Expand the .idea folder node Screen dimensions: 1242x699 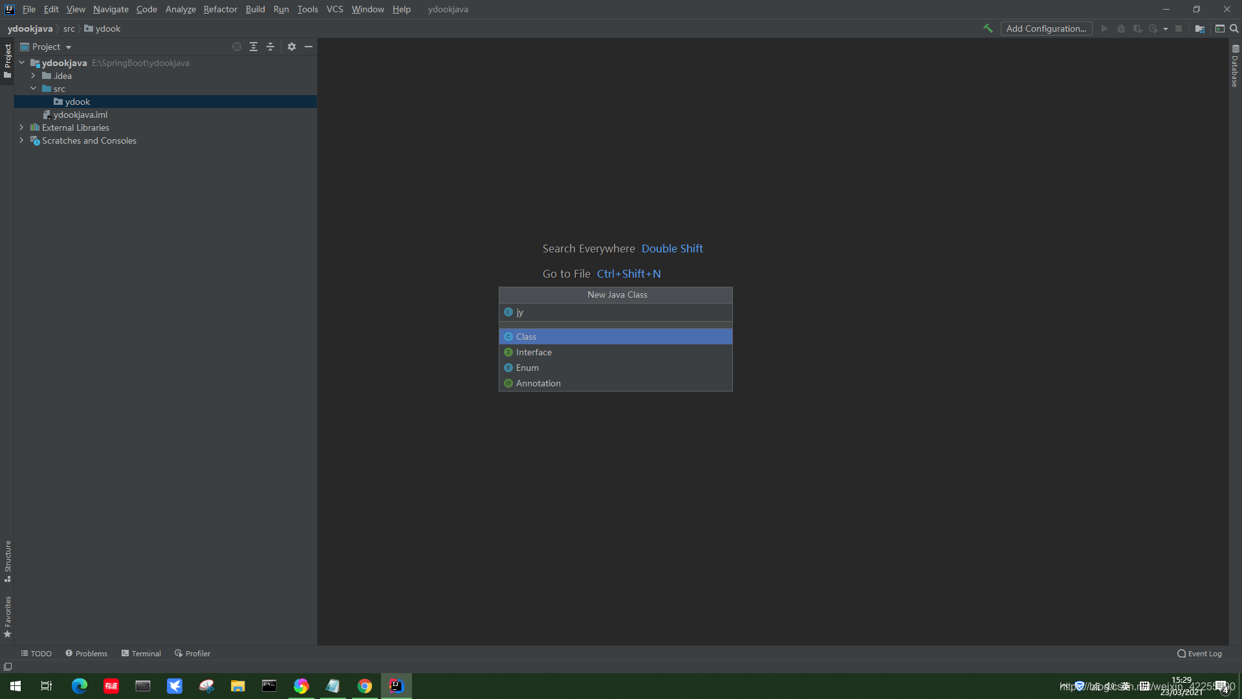pyautogui.click(x=33, y=76)
